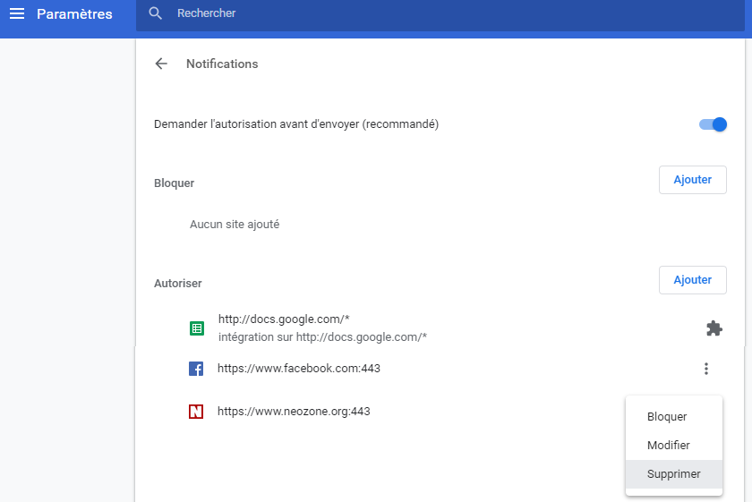
Task: Click the green Google Sheets favicon
Action: click(197, 328)
